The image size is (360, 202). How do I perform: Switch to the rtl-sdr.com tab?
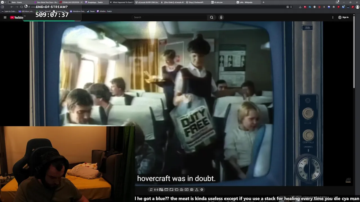click(223, 2)
